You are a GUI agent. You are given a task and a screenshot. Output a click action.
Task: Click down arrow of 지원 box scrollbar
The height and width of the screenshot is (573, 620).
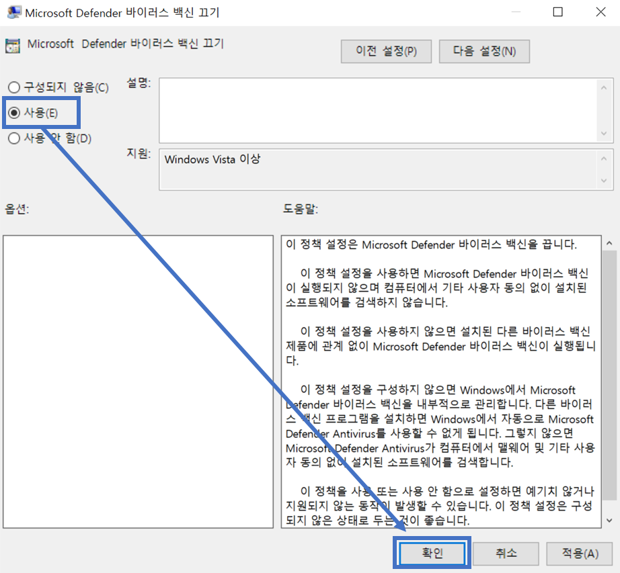604,181
